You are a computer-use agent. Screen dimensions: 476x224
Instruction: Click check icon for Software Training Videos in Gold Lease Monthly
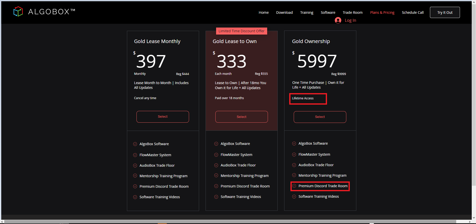135,197
